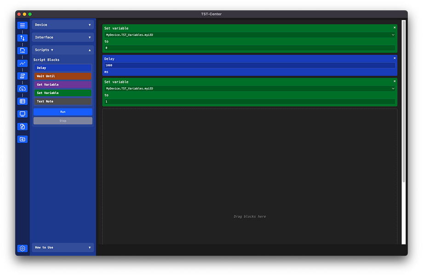
Task: Open variable dropdown in first Set variable block
Action: [250, 35]
